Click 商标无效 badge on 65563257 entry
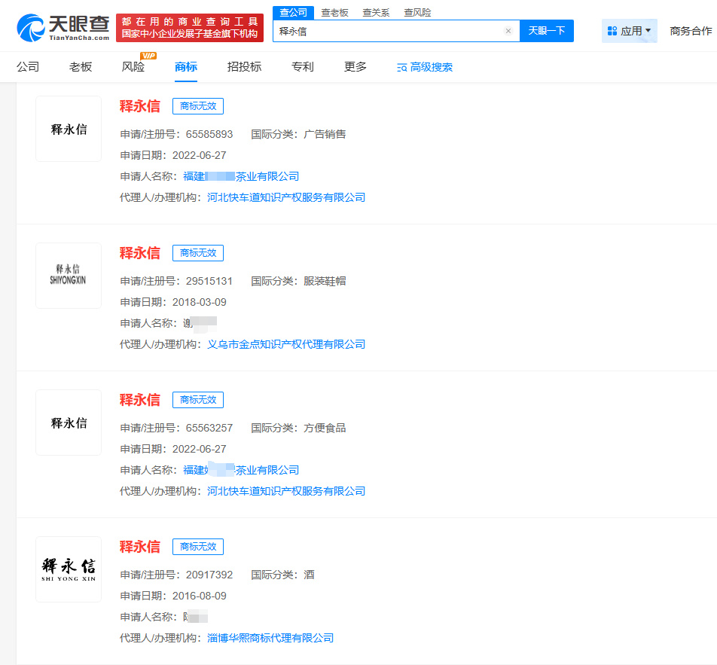The height and width of the screenshot is (665, 717). click(x=198, y=400)
